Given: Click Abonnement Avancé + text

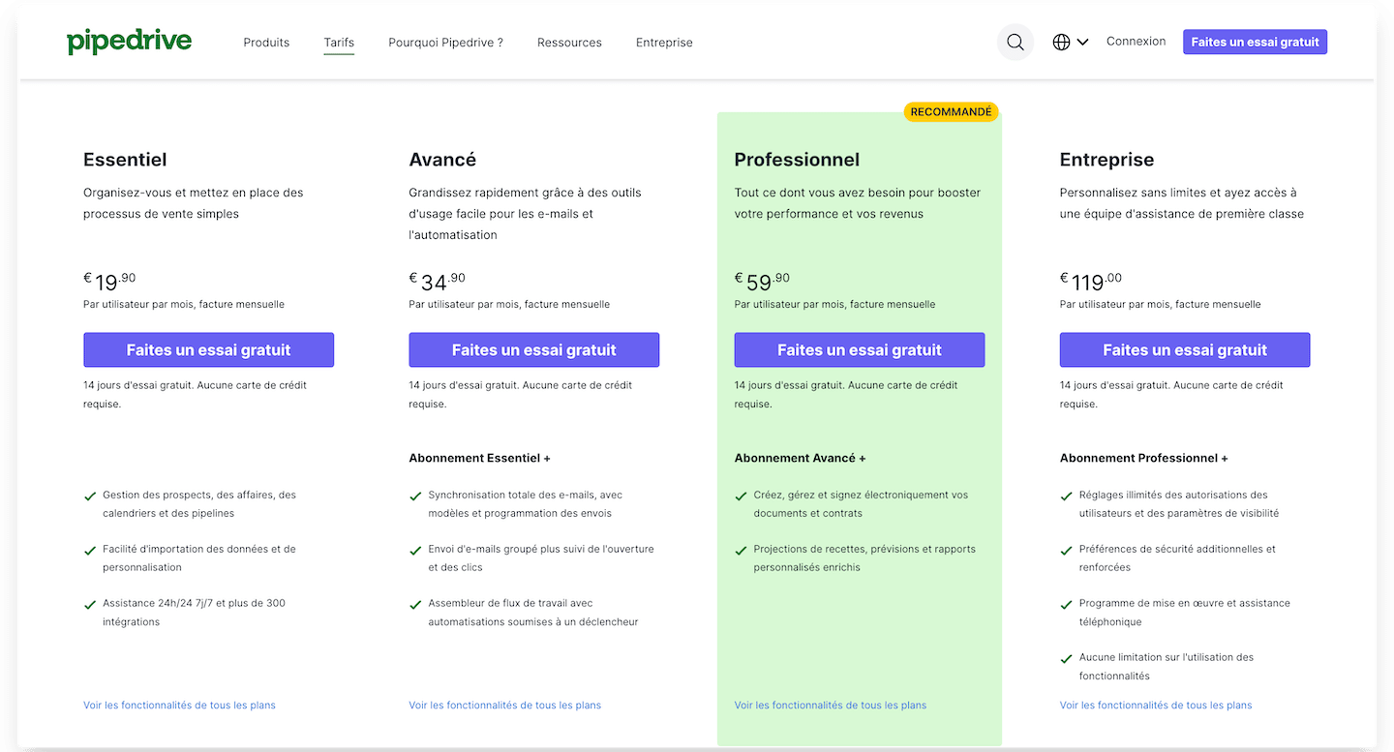Looking at the screenshot, I should click(800, 458).
